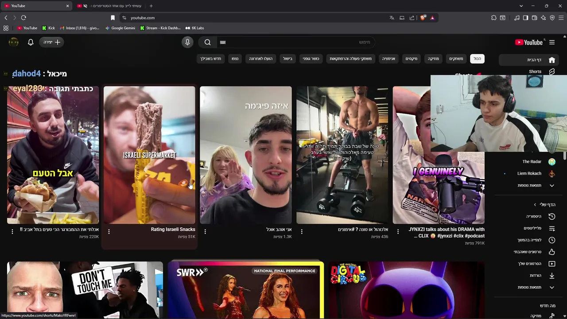Open options menu for the '#אימונים' short
Viewport: 567px width, 319px height.
tap(302, 231)
